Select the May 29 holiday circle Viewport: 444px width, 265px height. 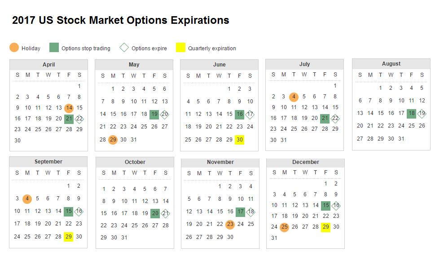pos(113,139)
